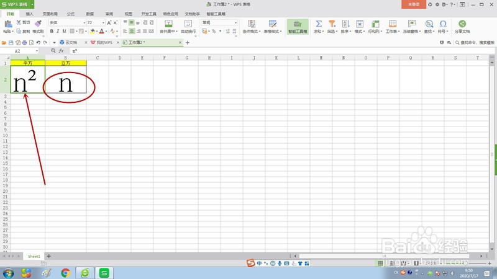Align cell text to the left
Screen dimensions: 497x279
(x=125, y=32)
